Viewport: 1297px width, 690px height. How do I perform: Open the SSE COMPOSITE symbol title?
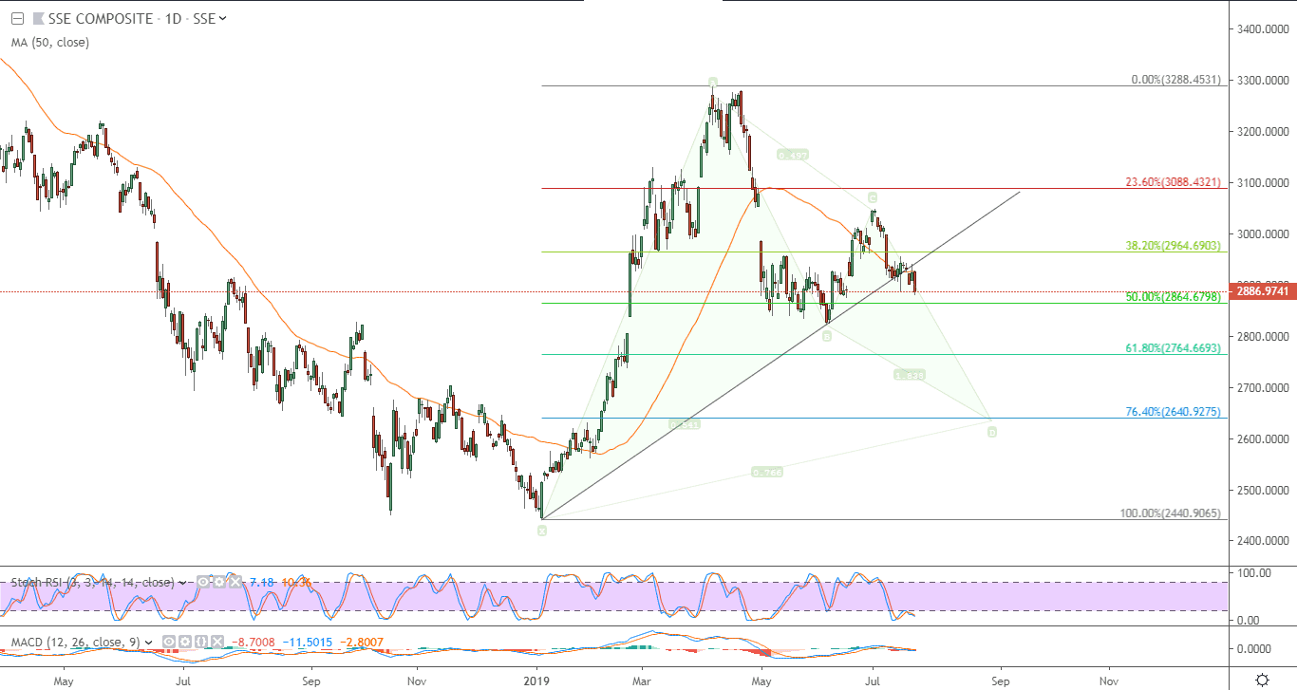[101, 18]
